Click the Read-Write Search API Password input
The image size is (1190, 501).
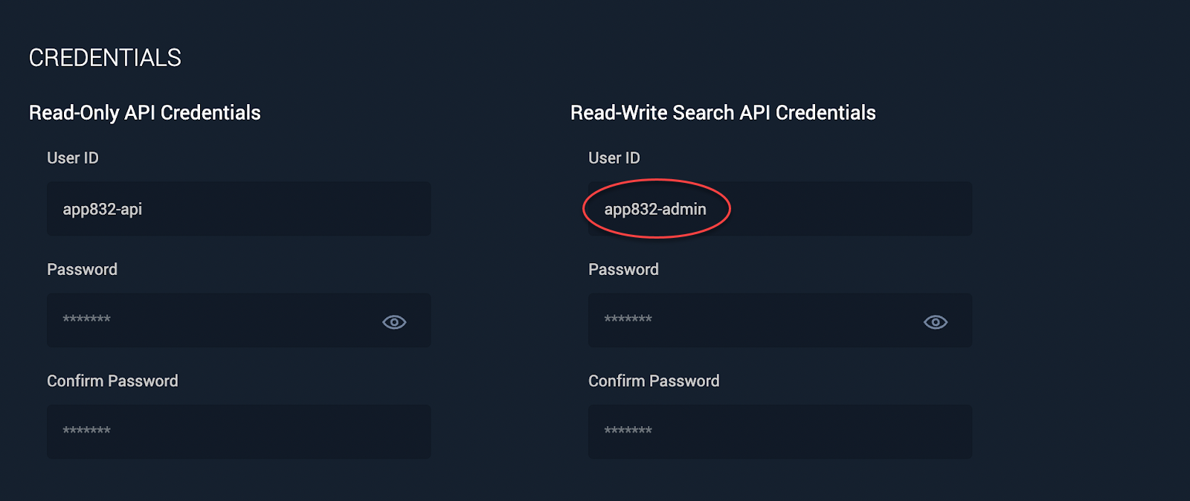click(780, 320)
